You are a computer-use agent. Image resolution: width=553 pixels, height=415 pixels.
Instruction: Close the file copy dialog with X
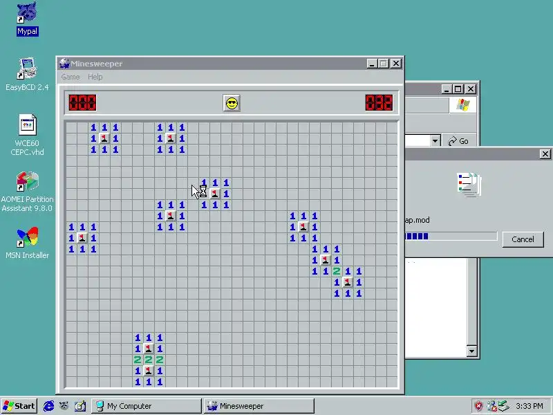(x=545, y=154)
